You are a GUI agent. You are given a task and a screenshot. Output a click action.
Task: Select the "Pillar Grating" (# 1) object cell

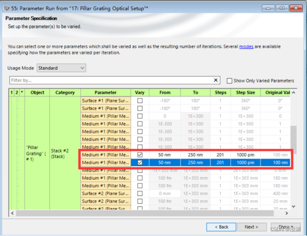(37, 153)
